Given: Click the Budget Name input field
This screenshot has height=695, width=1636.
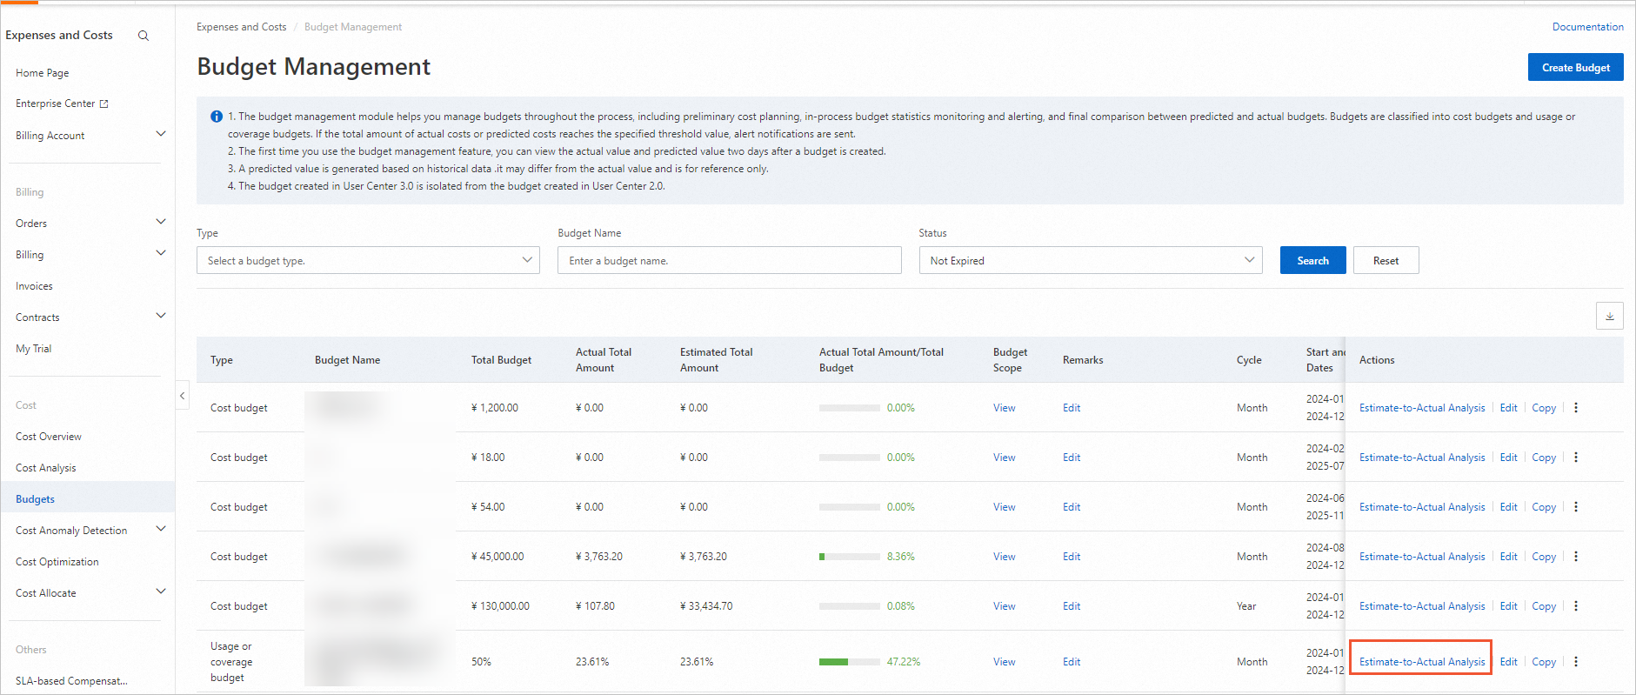Looking at the screenshot, I should [x=729, y=261].
